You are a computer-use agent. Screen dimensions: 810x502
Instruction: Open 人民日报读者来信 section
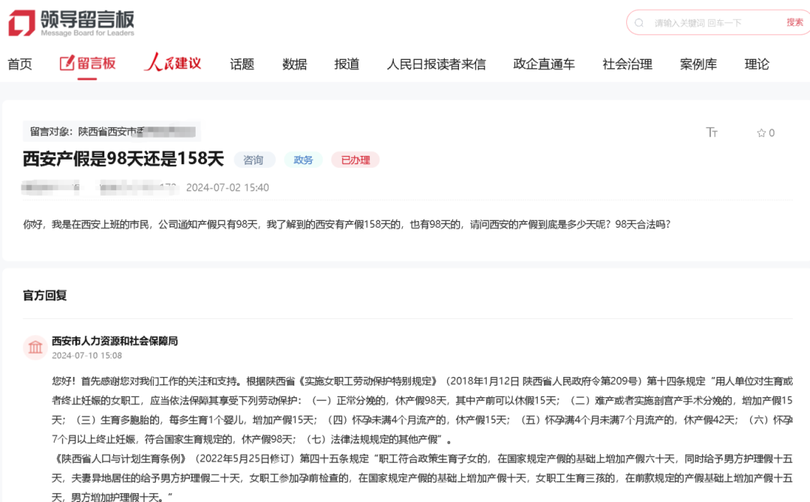[x=436, y=64]
